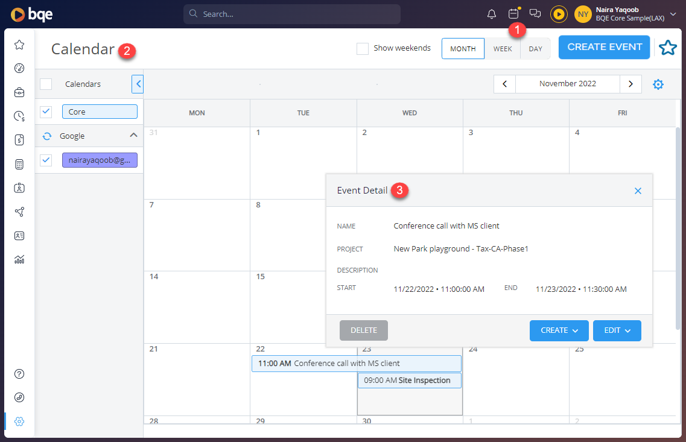The image size is (686, 442).
Task: Go to next month
Action: pyautogui.click(x=630, y=84)
